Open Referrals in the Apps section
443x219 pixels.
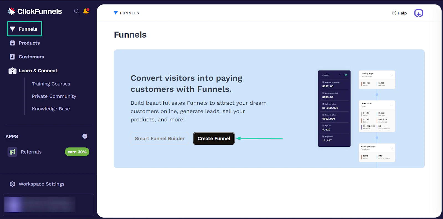tap(31, 152)
